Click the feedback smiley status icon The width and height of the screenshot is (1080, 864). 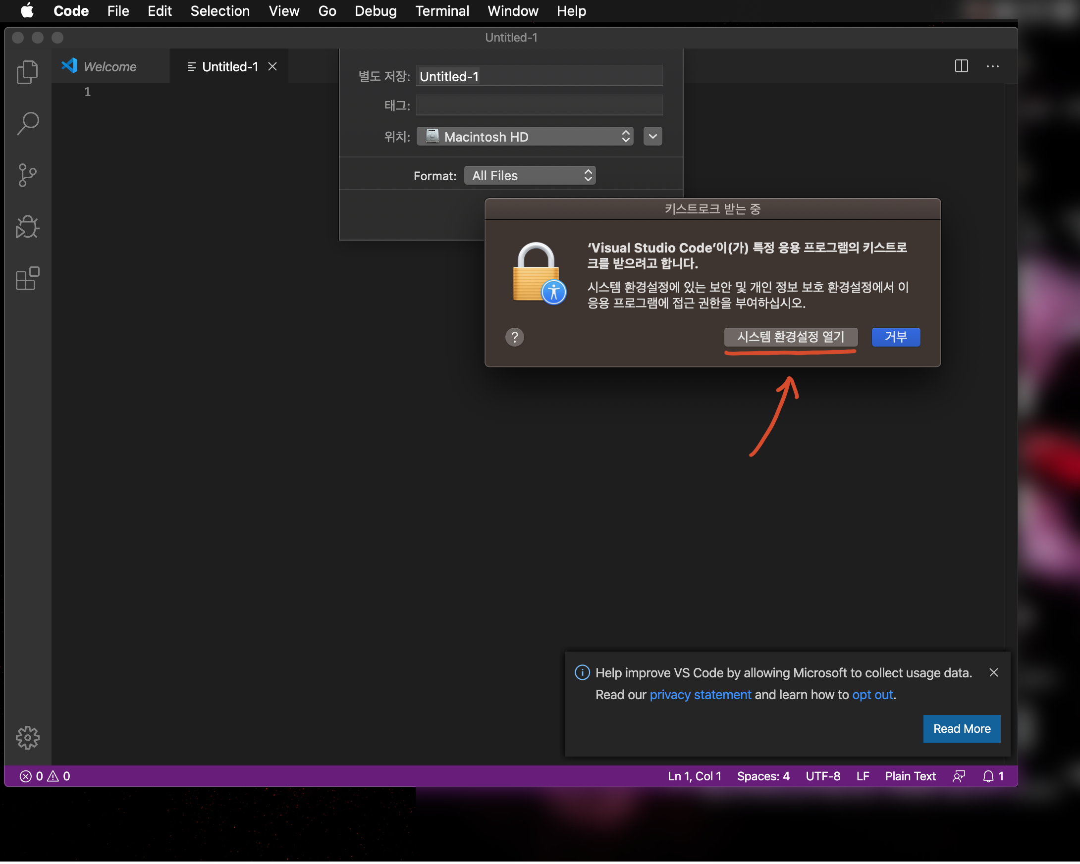point(958,776)
